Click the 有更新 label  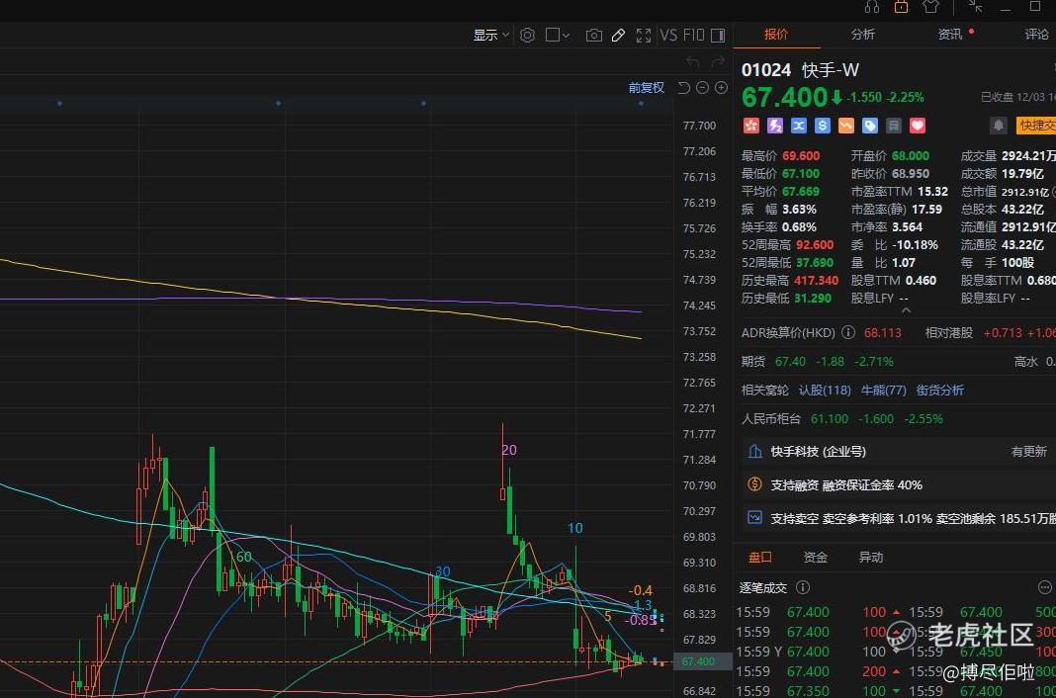click(x=1029, y=452)
